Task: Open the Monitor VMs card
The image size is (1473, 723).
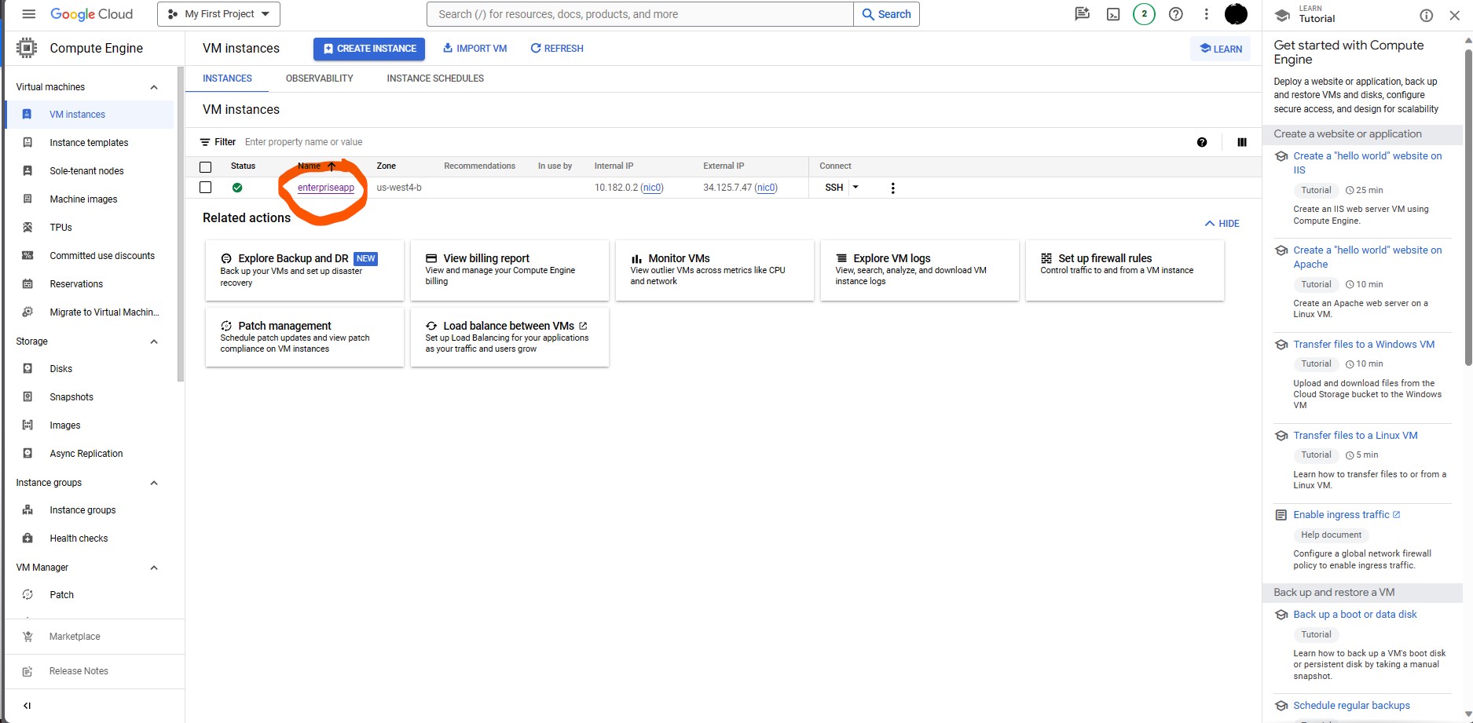Action: [715, 271]
